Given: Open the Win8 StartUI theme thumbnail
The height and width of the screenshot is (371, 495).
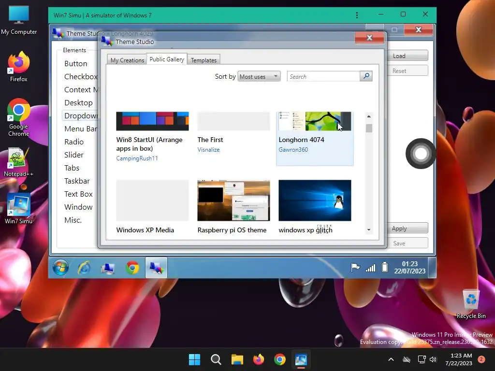Looking at the screenshot, I should tap(152, 121).
